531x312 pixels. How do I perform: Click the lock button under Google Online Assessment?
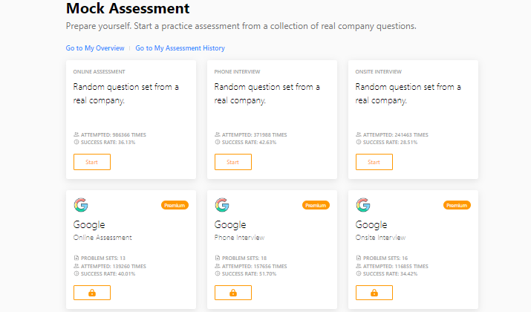tap(92, 293)
